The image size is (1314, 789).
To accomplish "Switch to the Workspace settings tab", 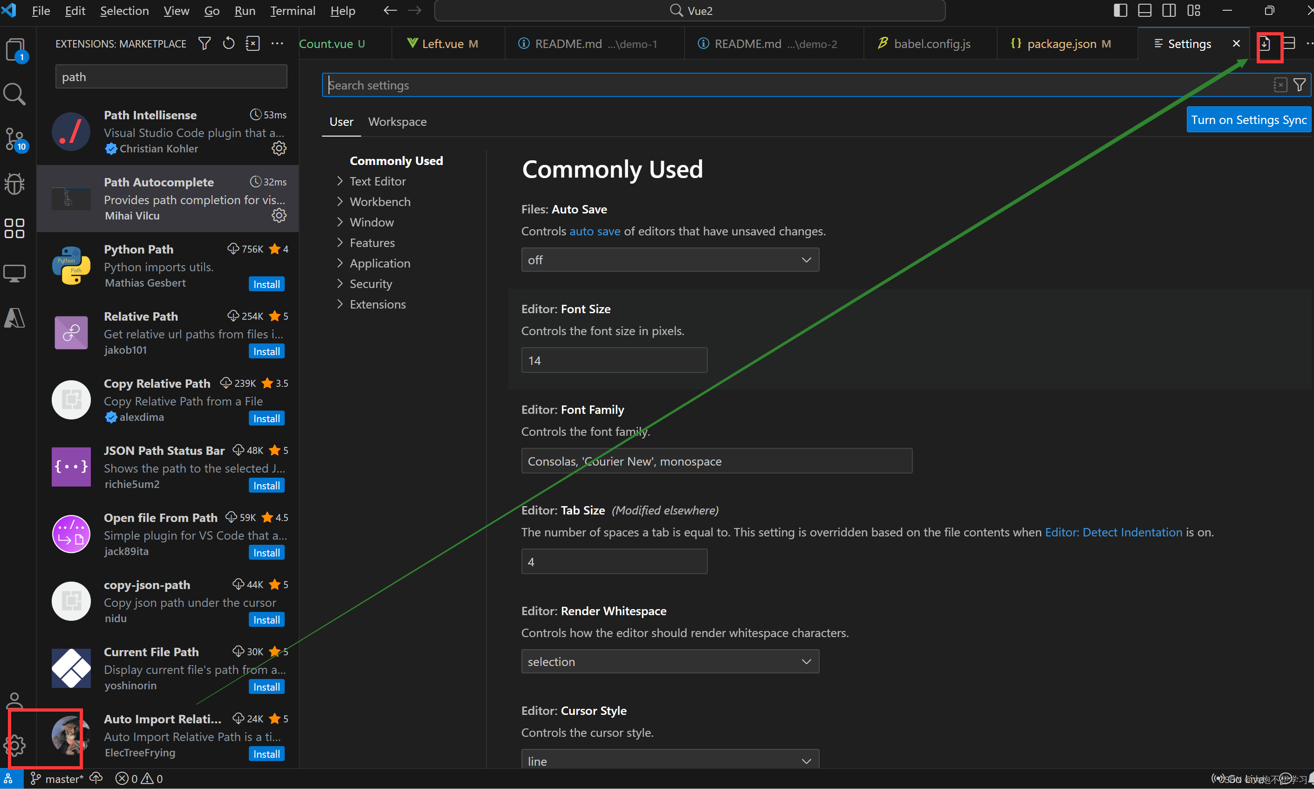I will pos(397,122).
